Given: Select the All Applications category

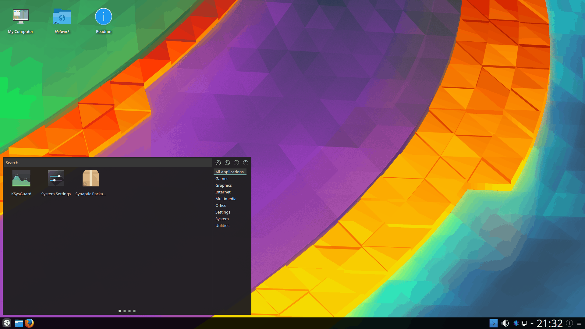Looking at the screenshot, I should pyautogui.click(x=230, y=172).
